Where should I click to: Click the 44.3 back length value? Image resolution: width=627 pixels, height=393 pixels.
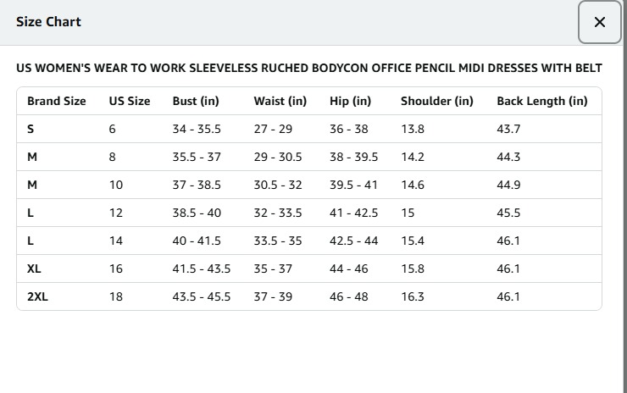[508, 157]
